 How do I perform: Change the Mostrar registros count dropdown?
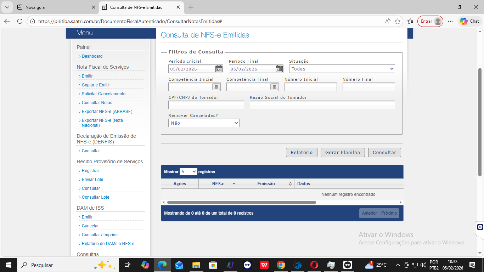[x=188, y=171]
